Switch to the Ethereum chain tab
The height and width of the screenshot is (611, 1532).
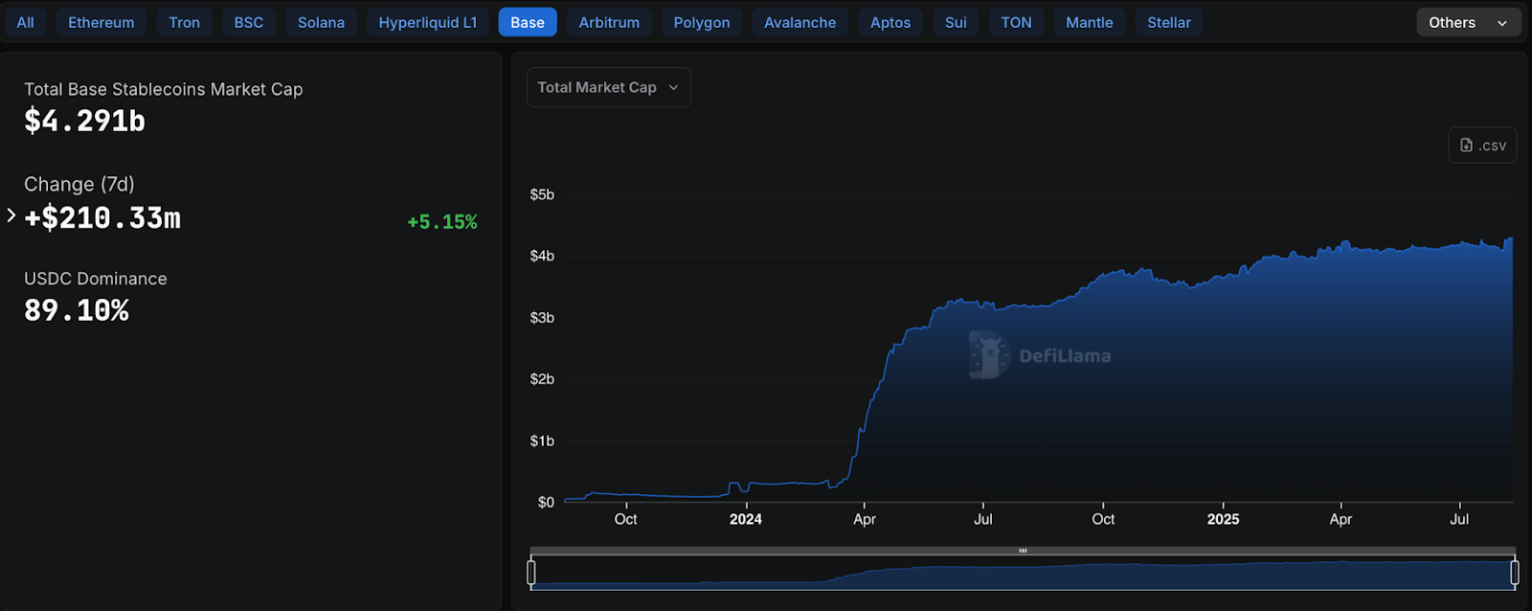coord(101,22)
